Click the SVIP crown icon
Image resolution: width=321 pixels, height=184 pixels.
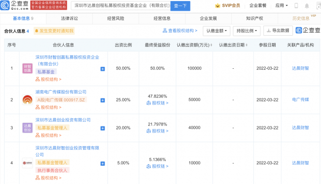click(218, 6)
